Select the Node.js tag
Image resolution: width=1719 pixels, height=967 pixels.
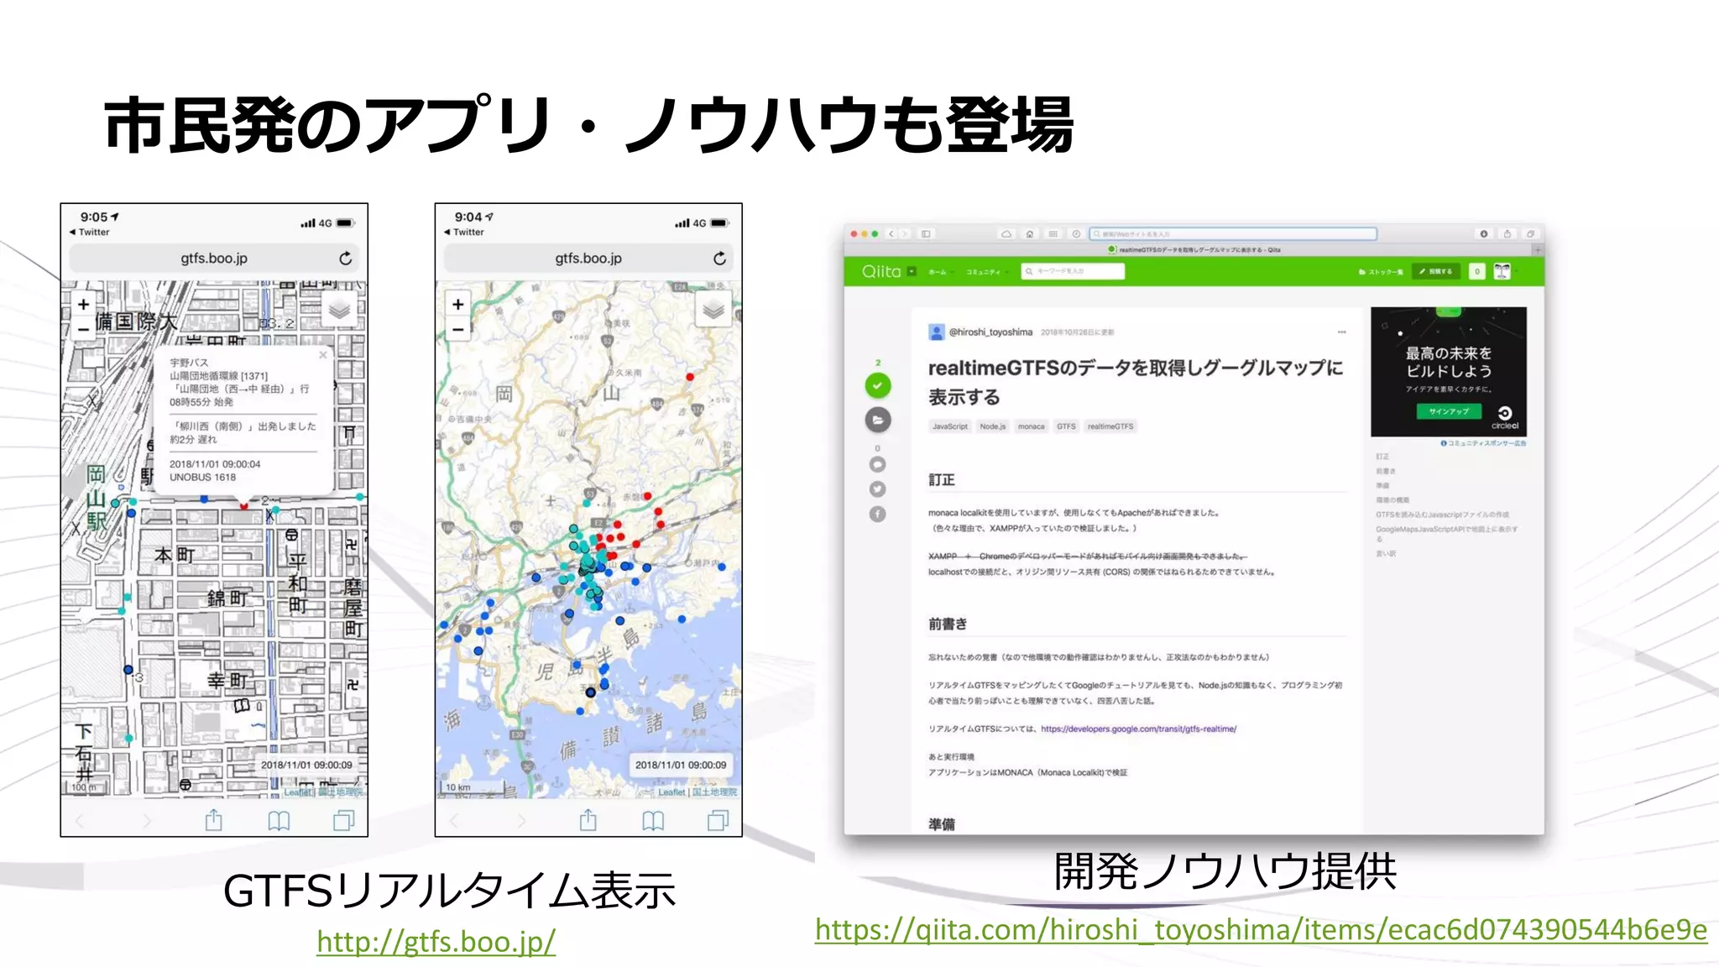coord(993,426)
